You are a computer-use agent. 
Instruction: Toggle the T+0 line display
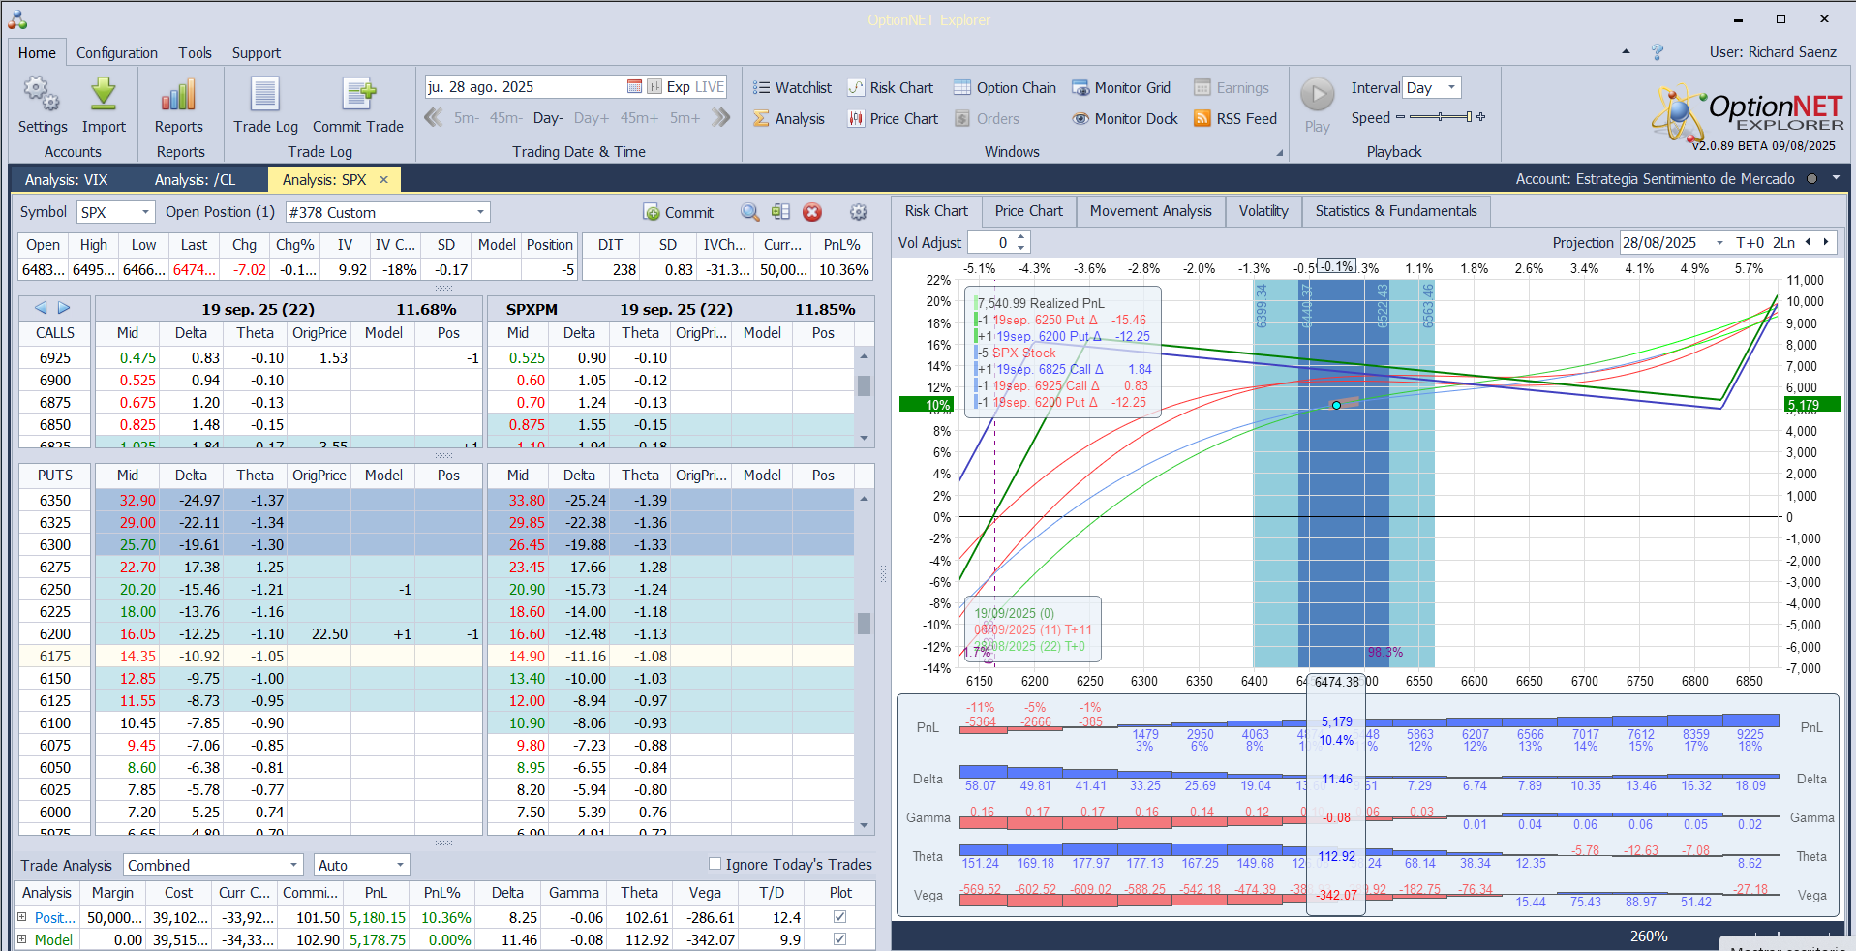point(1750,242)
